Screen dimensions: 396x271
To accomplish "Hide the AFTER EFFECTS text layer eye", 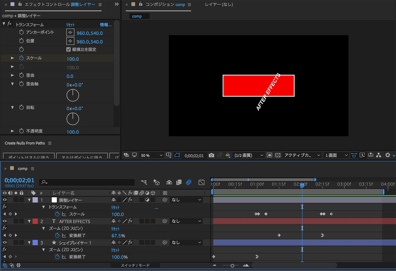I will [5, 221].
